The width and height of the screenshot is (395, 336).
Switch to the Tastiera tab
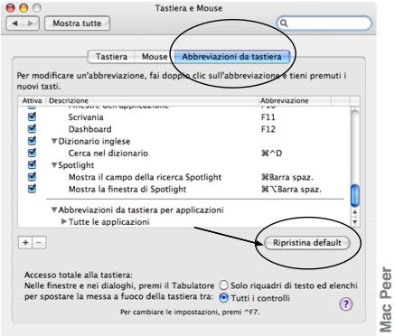[111, 57]
